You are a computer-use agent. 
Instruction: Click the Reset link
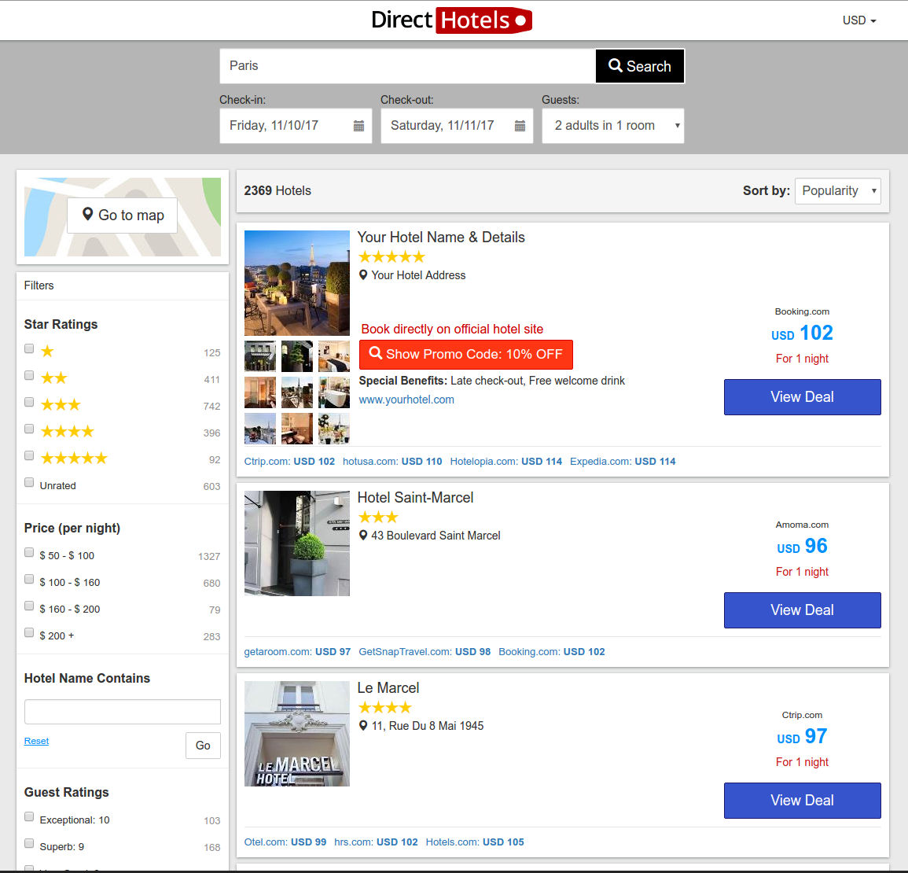tap(36, 741)
